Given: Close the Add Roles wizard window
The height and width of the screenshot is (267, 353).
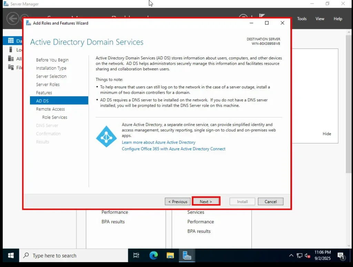Looking at the screenshot, I should (x=282, y=23).
